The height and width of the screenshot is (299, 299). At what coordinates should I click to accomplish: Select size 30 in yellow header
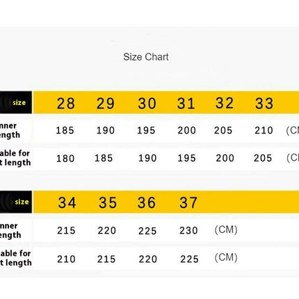(x=147, y=104)
